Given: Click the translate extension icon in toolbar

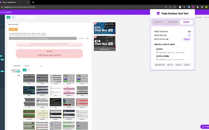Looking at the screenshot, I should [189, 7].
